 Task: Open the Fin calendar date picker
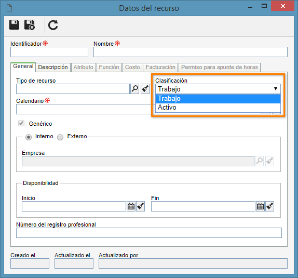coord(260,206)
